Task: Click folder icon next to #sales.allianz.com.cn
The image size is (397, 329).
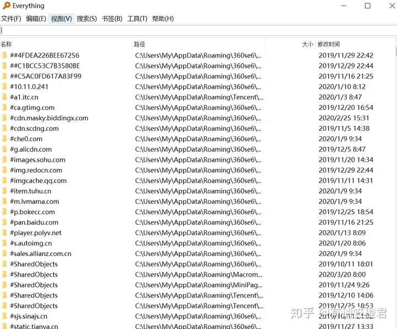Action: point(4,254)
